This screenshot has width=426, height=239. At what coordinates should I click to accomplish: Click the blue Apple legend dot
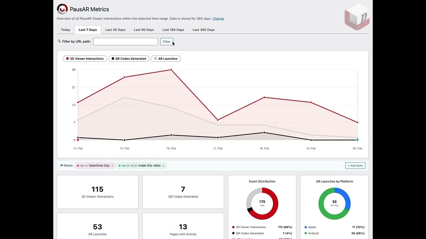(306, 227)
